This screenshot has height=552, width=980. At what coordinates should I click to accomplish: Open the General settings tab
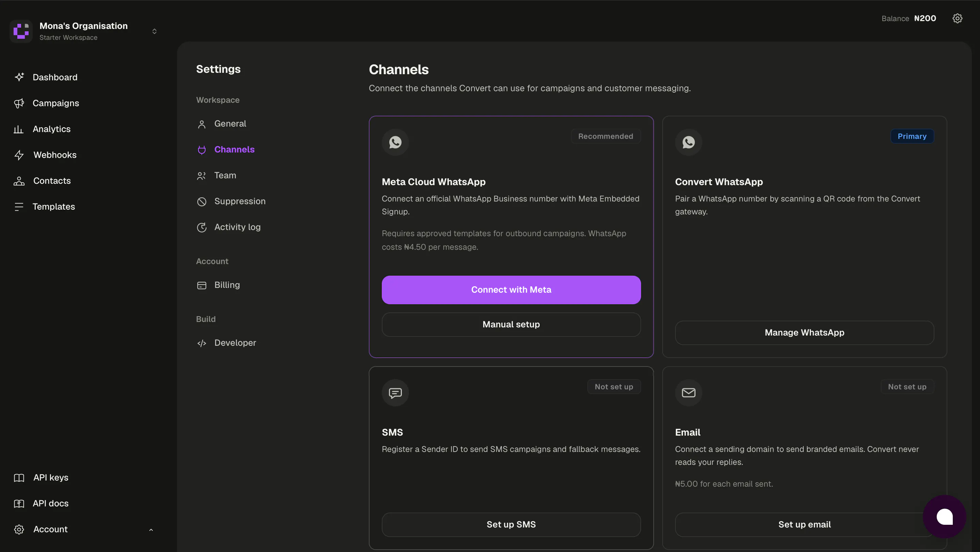tap(230, 124)
